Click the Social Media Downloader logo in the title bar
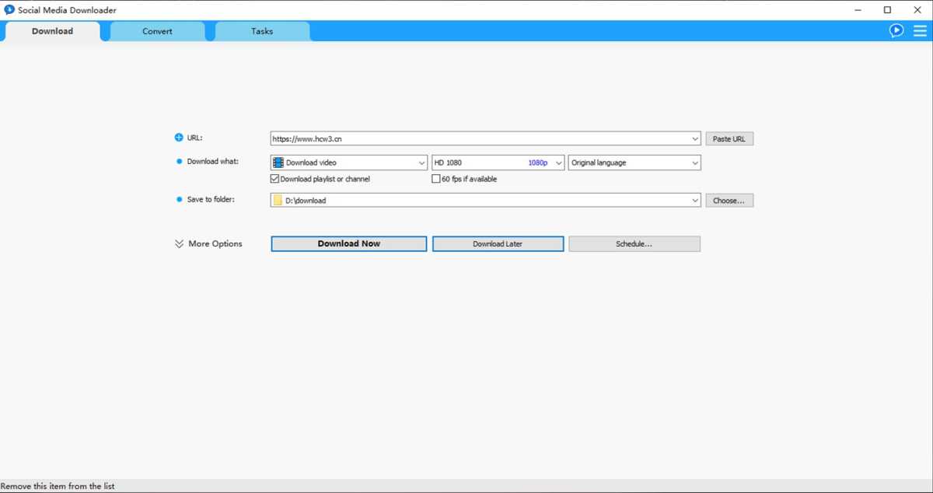The image size is (933, 493). click(x=9, y=9)
